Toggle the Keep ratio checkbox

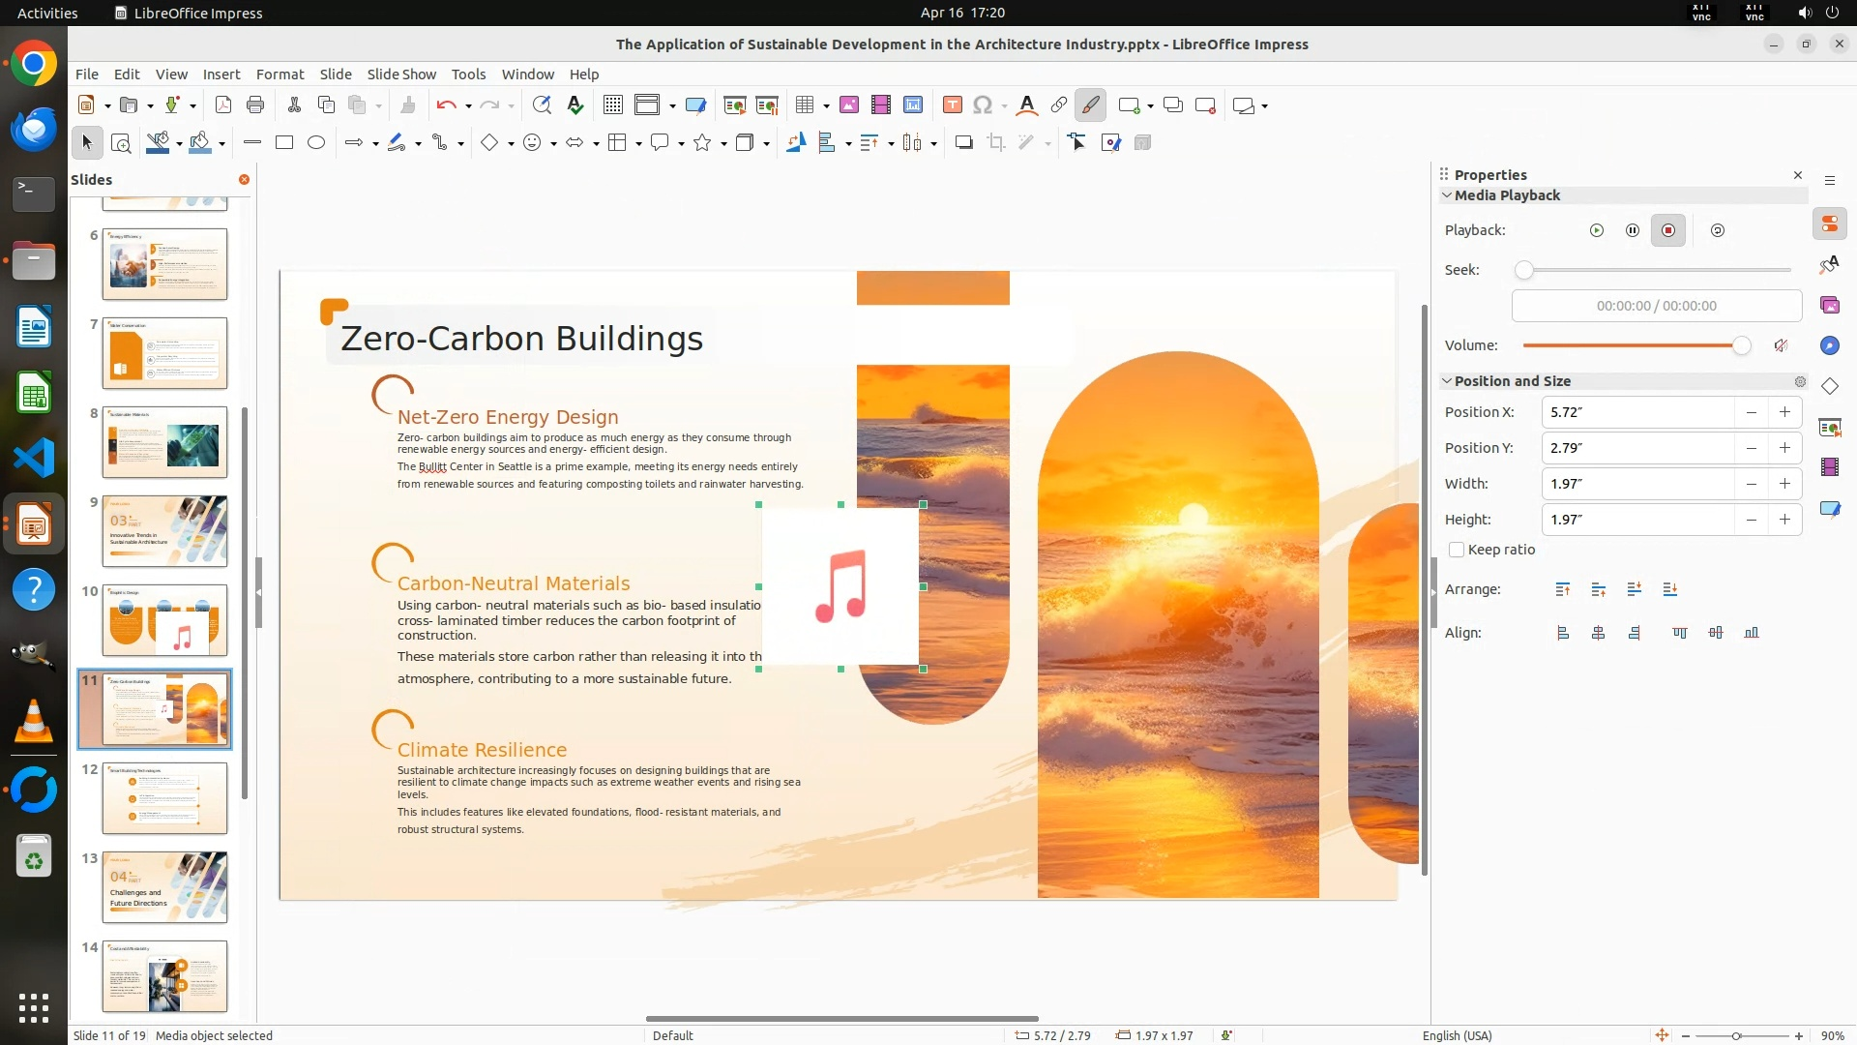click(x=1457, y=550)
